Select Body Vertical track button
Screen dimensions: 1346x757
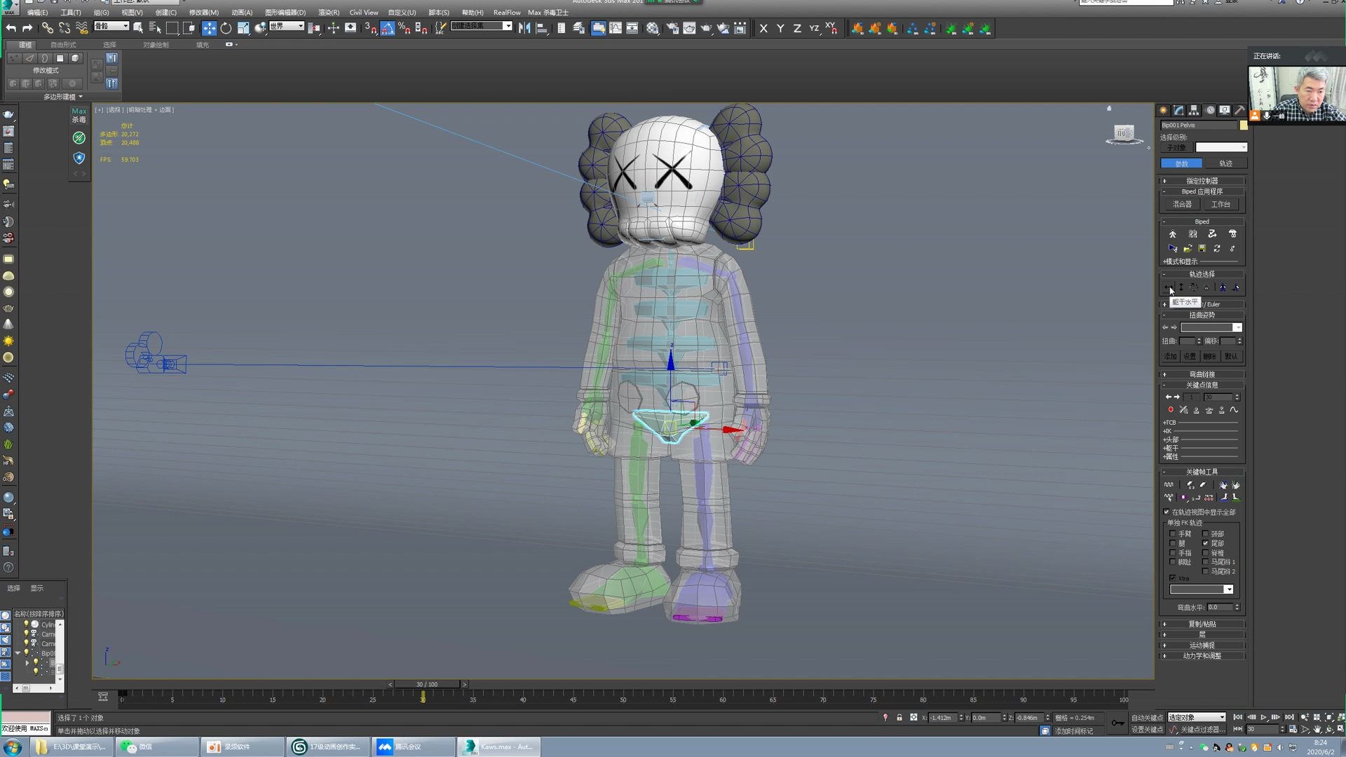[1181, 287]
